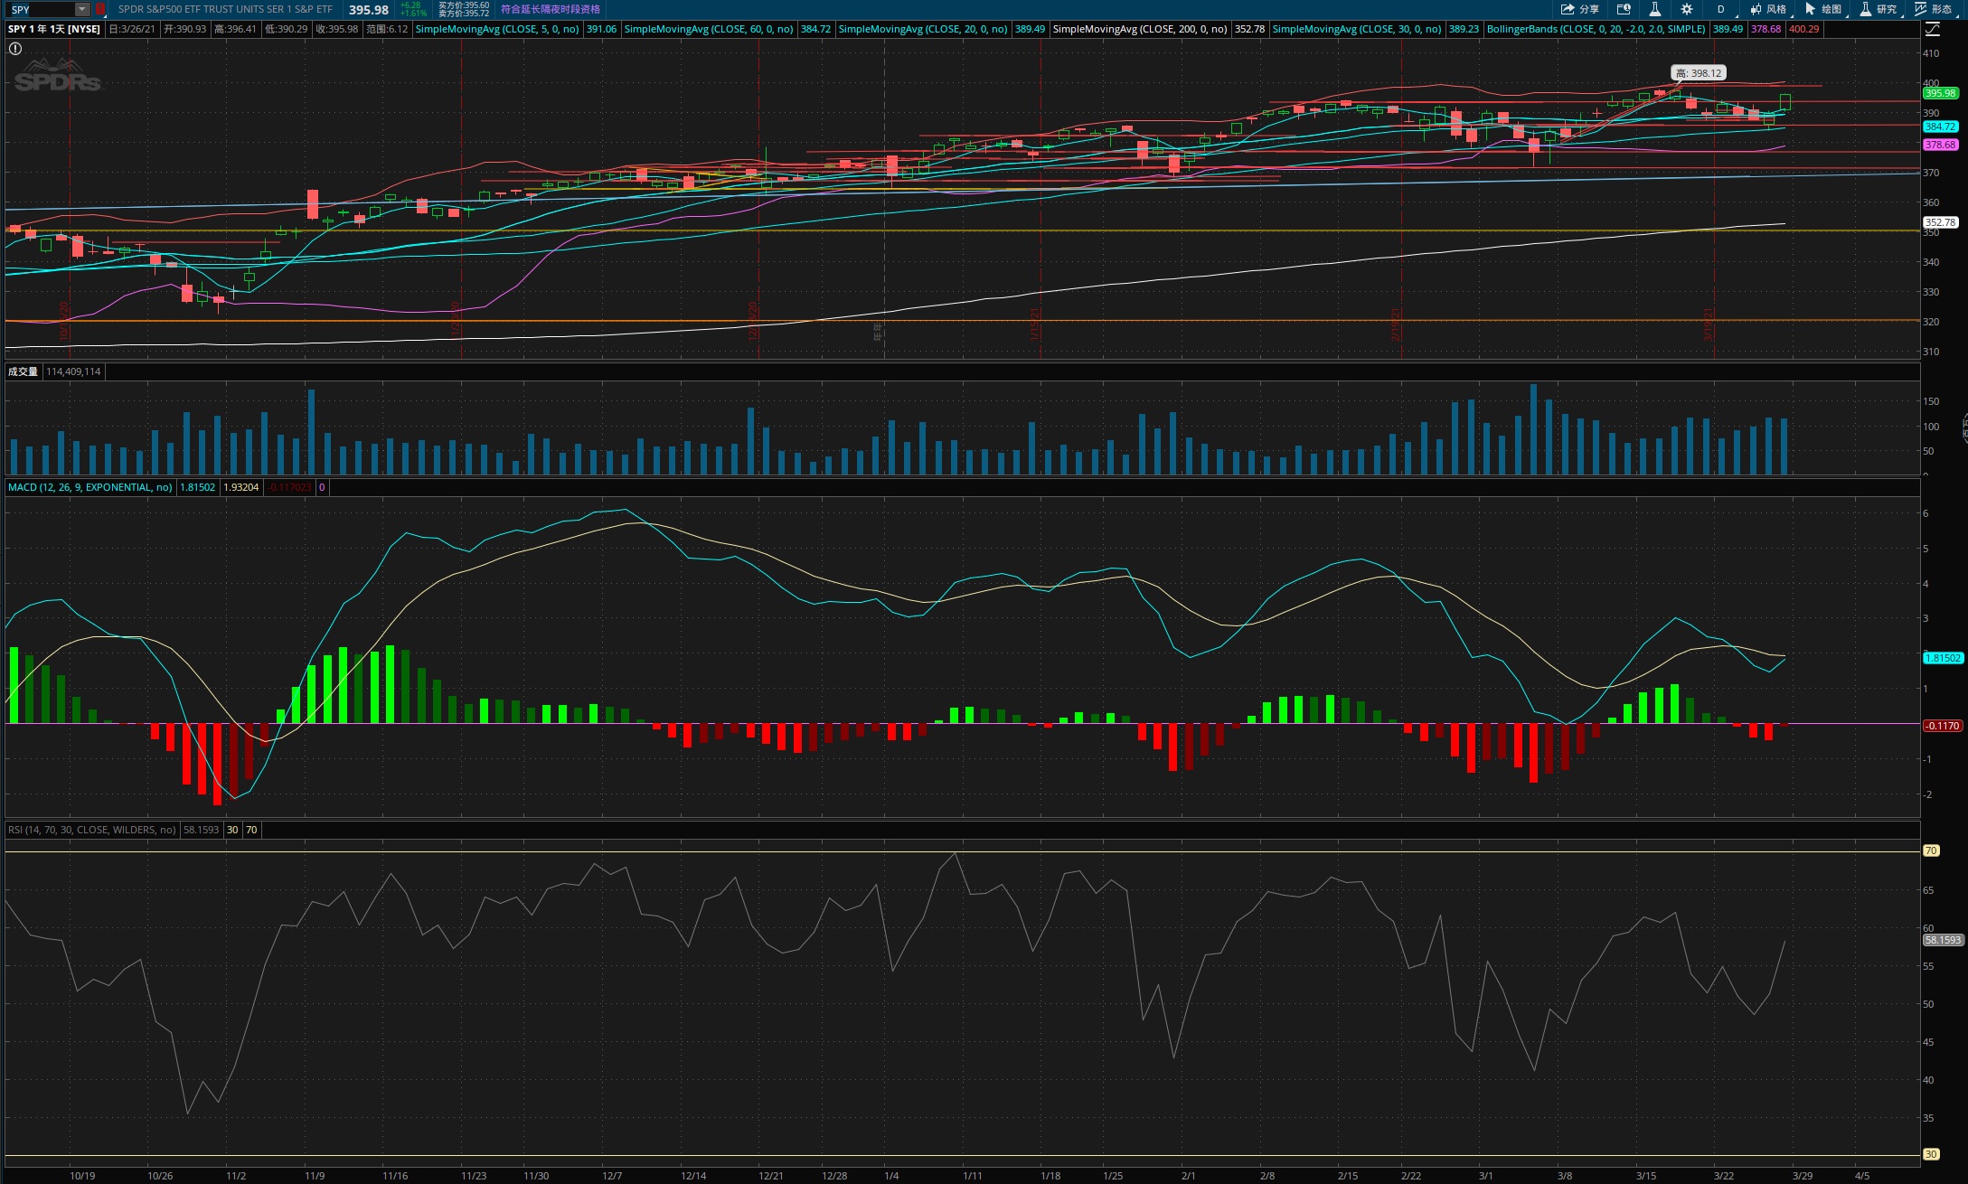
Task: Click the 70 overbought RSI axis label
Action: coord(1931,850)
